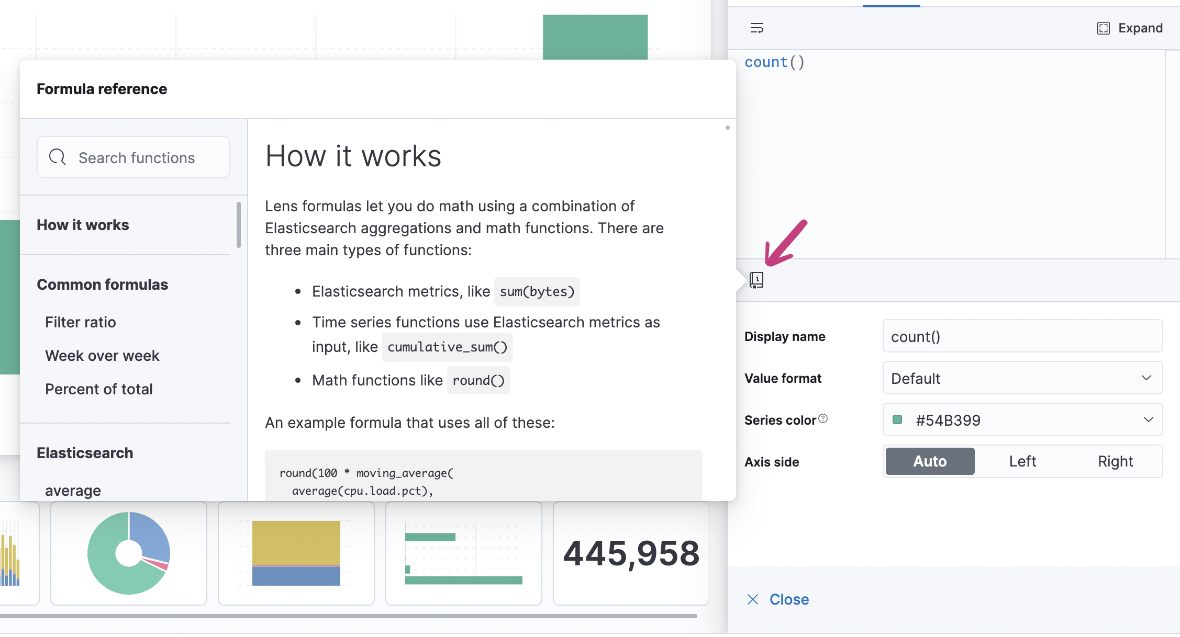Select the donut pie chart suggestion

(x=129, y=553)
